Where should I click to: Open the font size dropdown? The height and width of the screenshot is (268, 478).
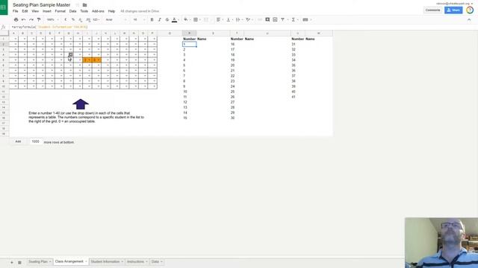(x=139, y=19)
